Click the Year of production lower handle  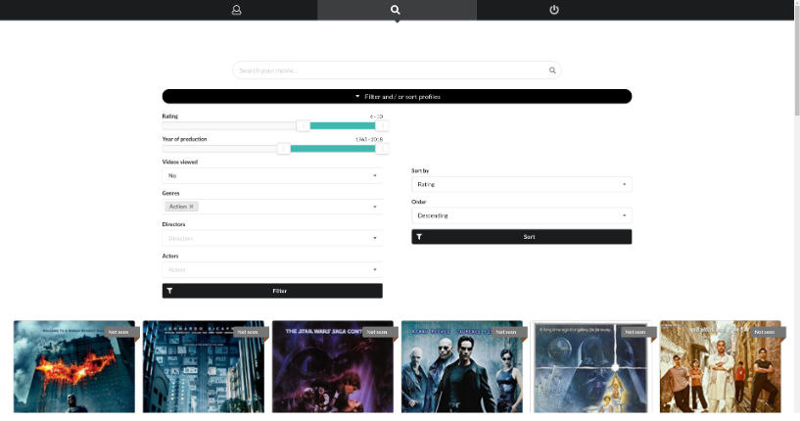(x=284, y=149)
